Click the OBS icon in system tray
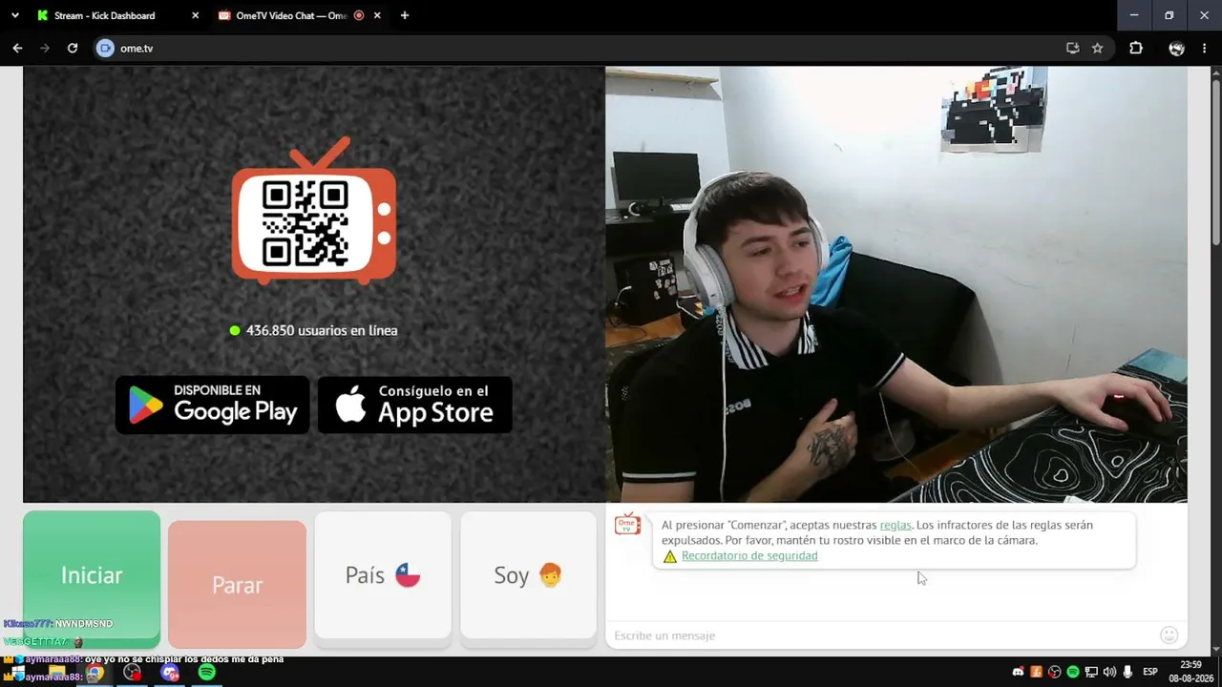Image resolution: width=1222 pixels, height=687 pixels. (1054, 673)
